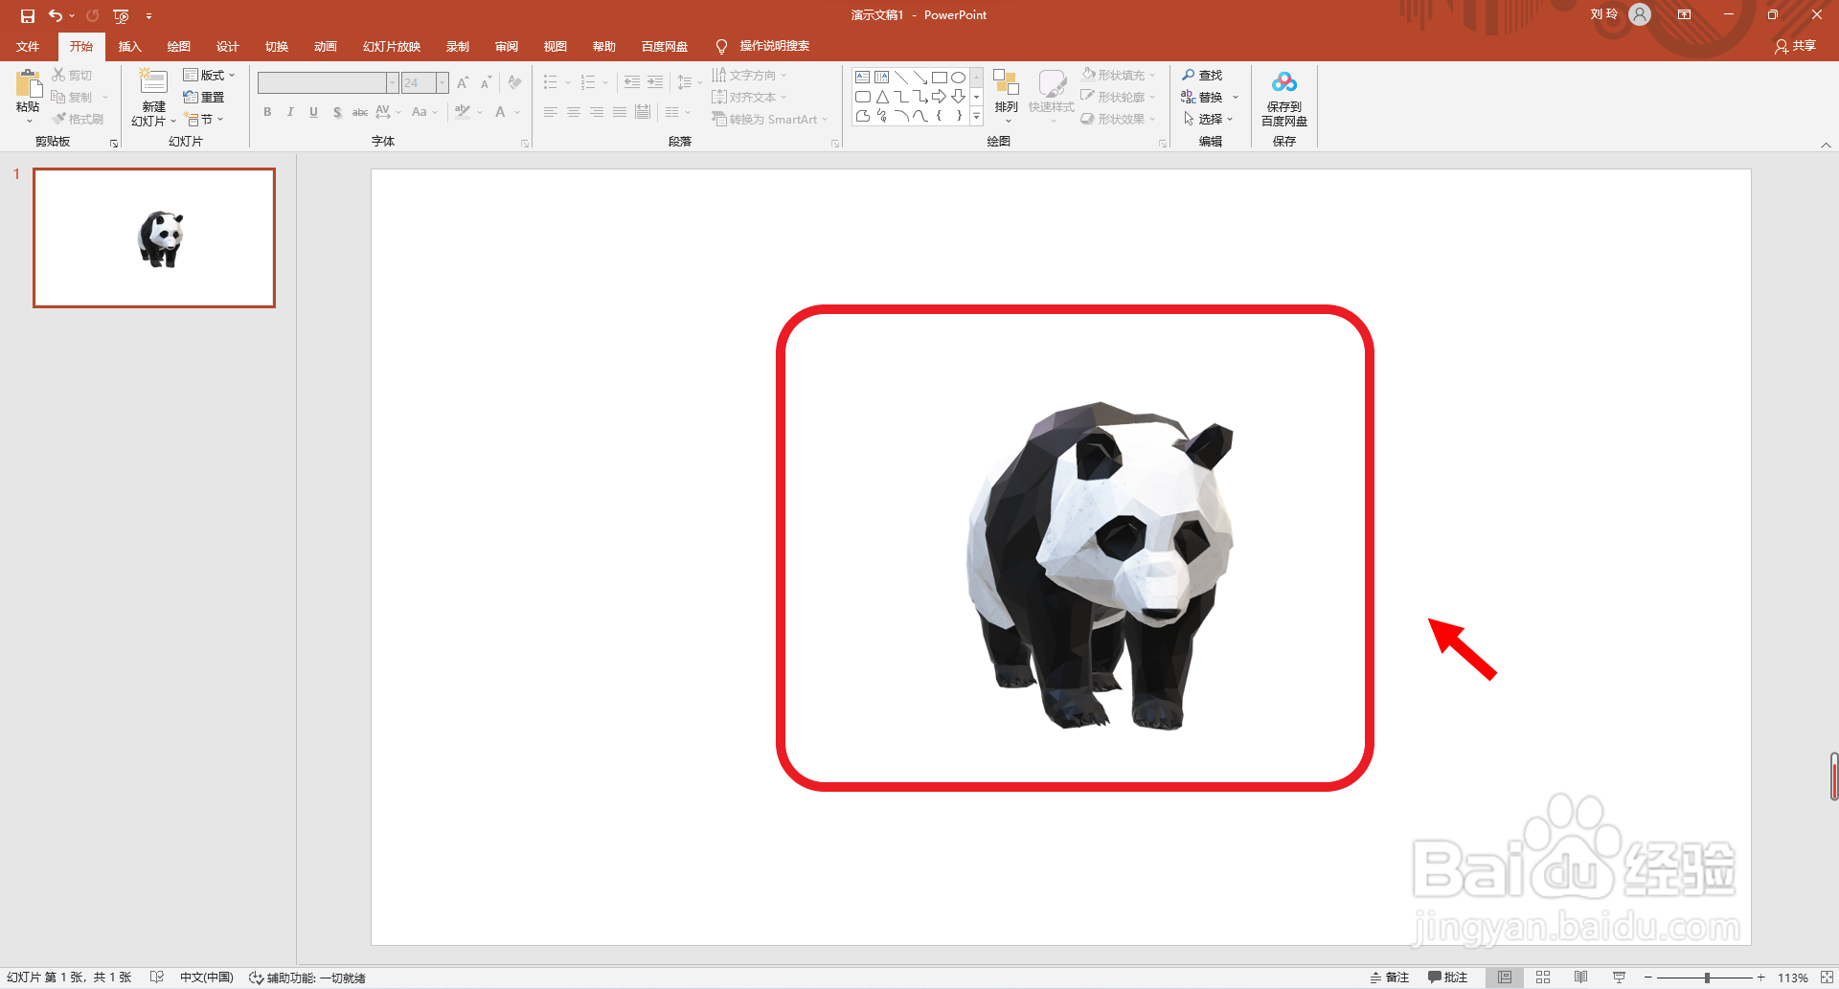
Task: Collapse the ribbon with the chevron
Action: tap(1826, 145)
